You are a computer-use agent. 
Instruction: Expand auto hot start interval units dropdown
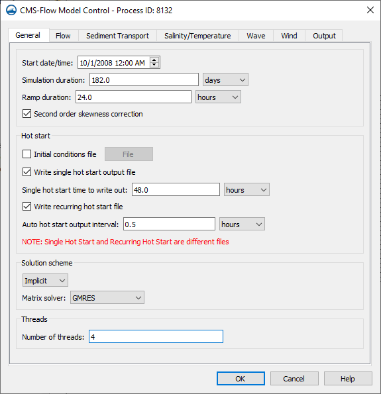pyautogui.click(x=242, y=224)
